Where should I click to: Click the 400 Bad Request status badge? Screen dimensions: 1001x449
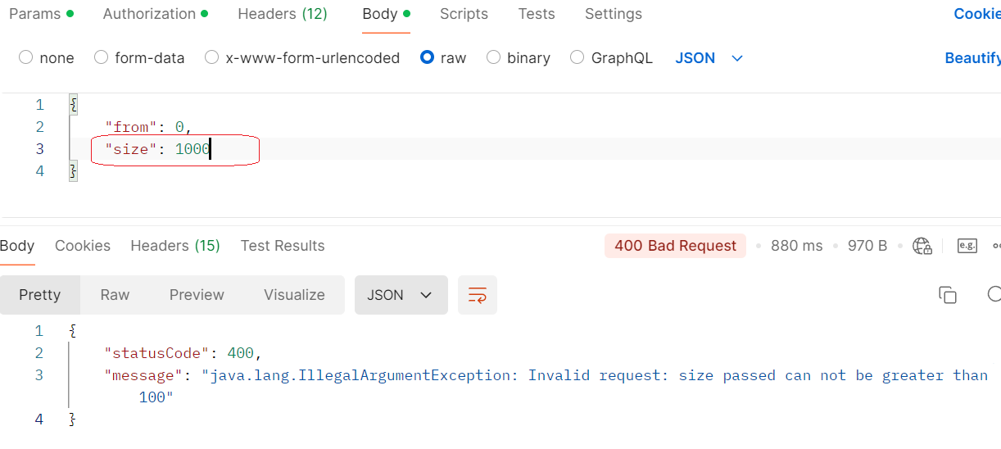[x=676, y=246]
